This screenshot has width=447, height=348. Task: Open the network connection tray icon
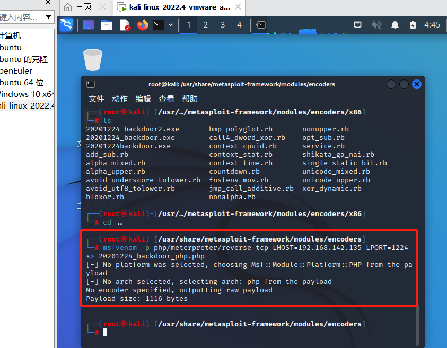click(357, 25)
